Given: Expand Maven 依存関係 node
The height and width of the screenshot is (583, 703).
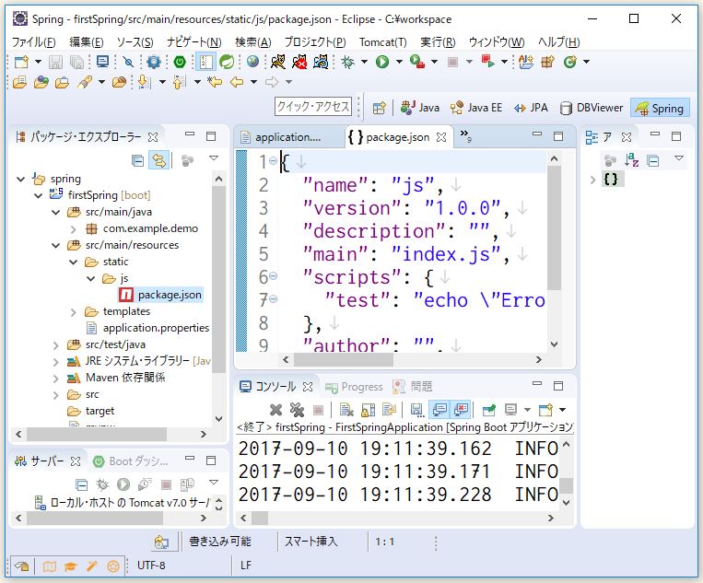Looking at the screenshot, I should [55, 379].
